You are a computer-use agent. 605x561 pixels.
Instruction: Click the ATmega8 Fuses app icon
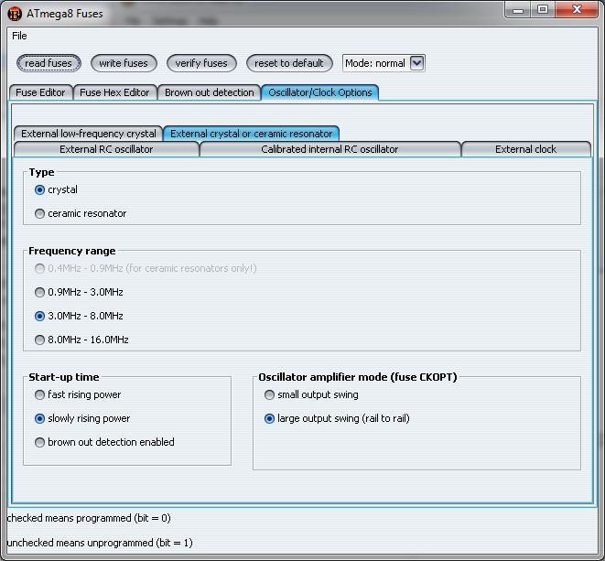click(x=15, y=14)
